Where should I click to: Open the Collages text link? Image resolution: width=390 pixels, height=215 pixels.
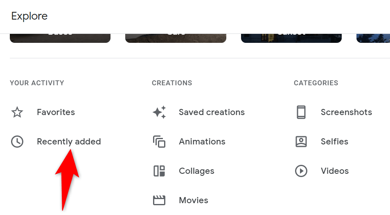pyautogui.click(x=196, y=171)
